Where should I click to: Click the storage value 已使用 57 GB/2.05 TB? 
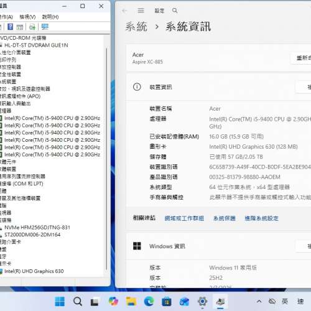click(x=236, y=157)
